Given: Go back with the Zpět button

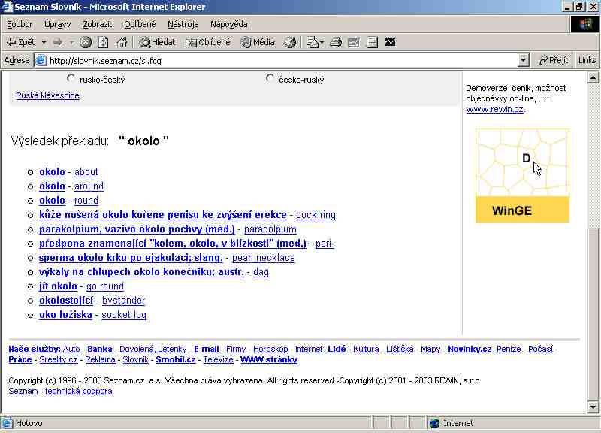Looking at the screenshot, I should click(20, 42).
